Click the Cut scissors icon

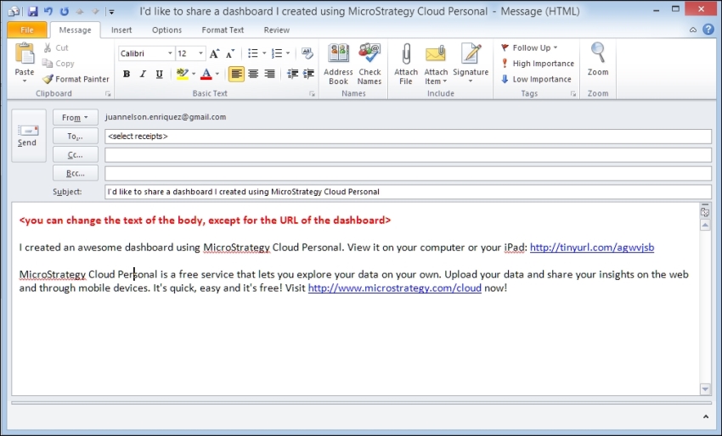tap(48, 48)
